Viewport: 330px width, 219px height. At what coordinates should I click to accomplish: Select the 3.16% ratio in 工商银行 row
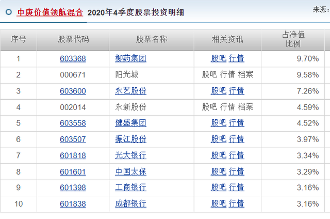tap(308, 187)
